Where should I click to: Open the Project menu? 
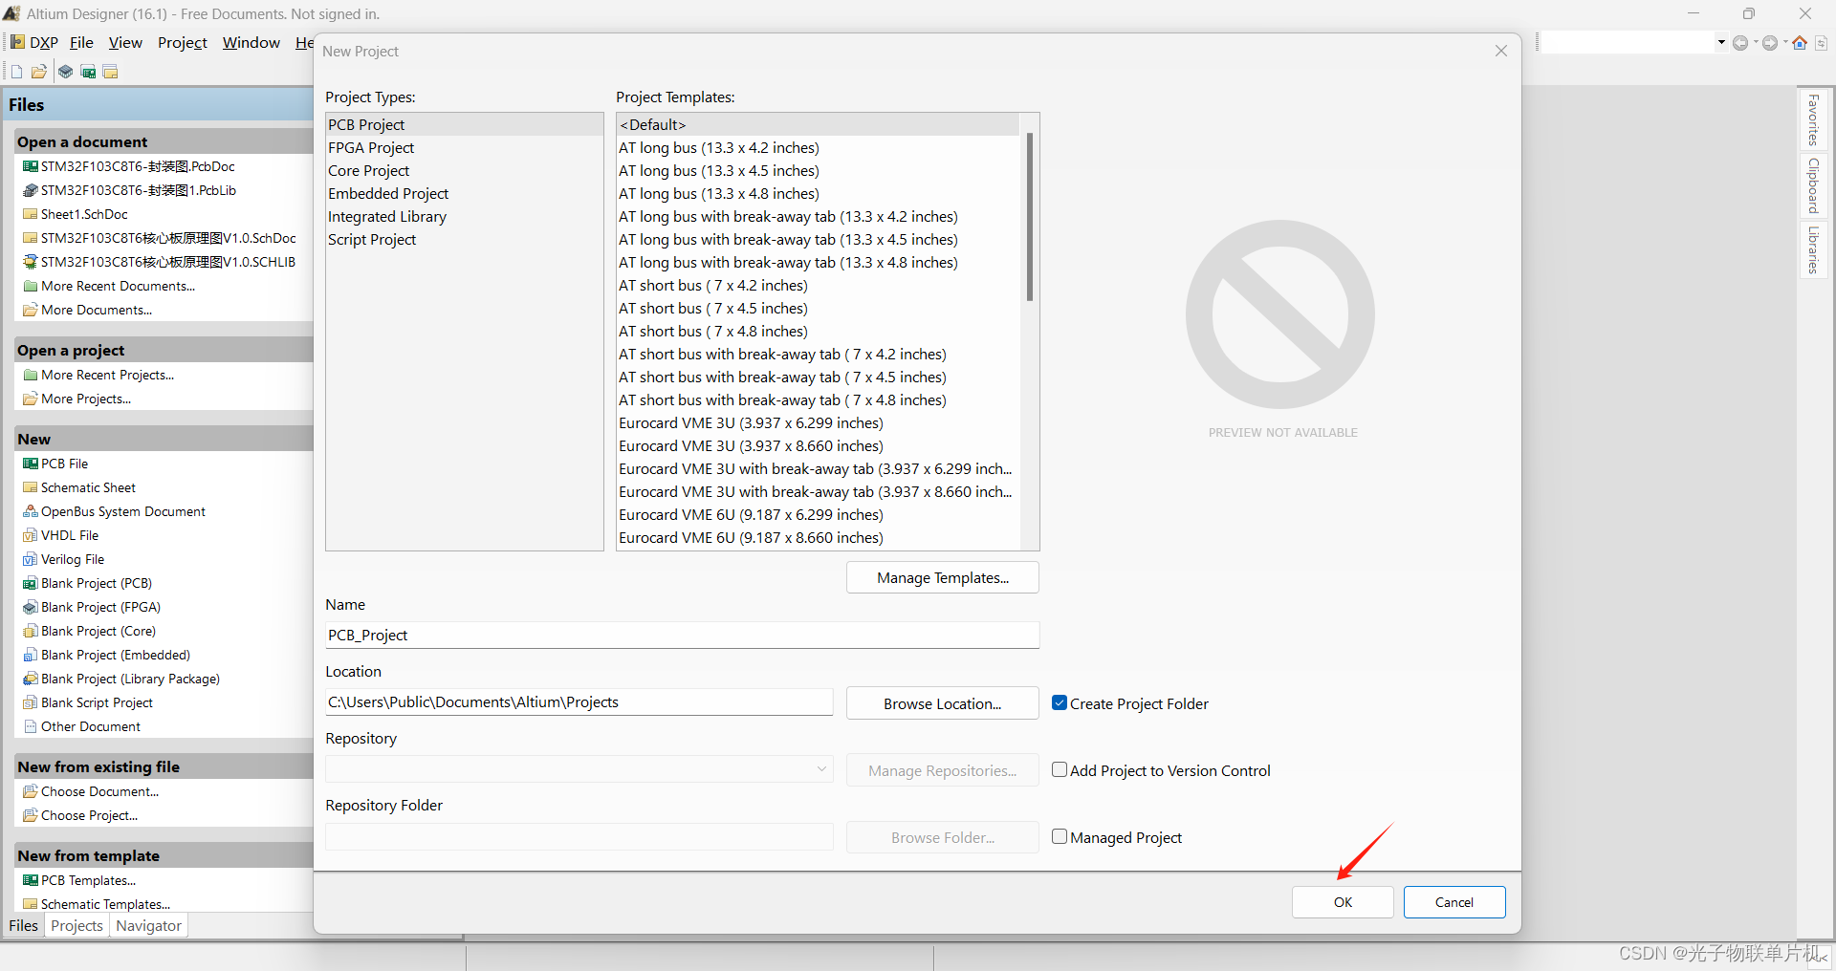[182, 42]
